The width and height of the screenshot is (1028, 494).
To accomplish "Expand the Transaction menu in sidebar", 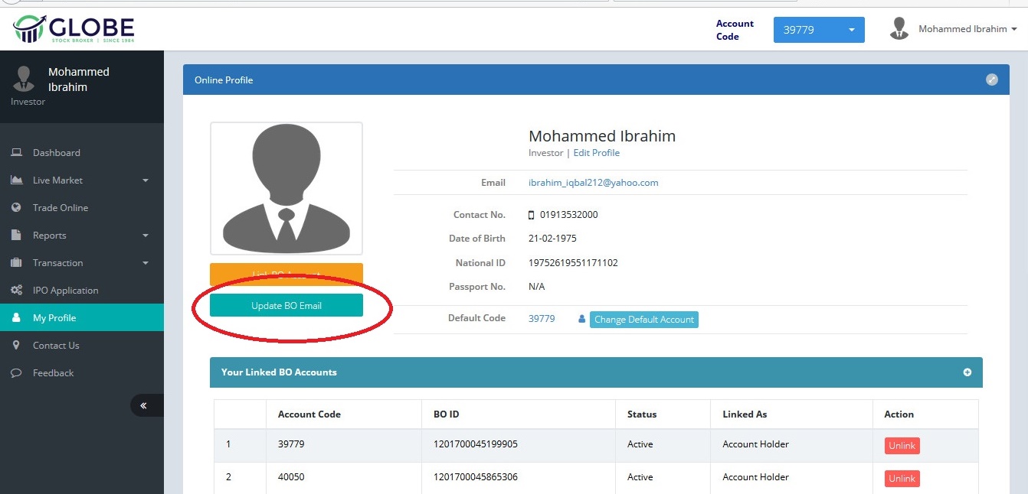I will [80, 263].
